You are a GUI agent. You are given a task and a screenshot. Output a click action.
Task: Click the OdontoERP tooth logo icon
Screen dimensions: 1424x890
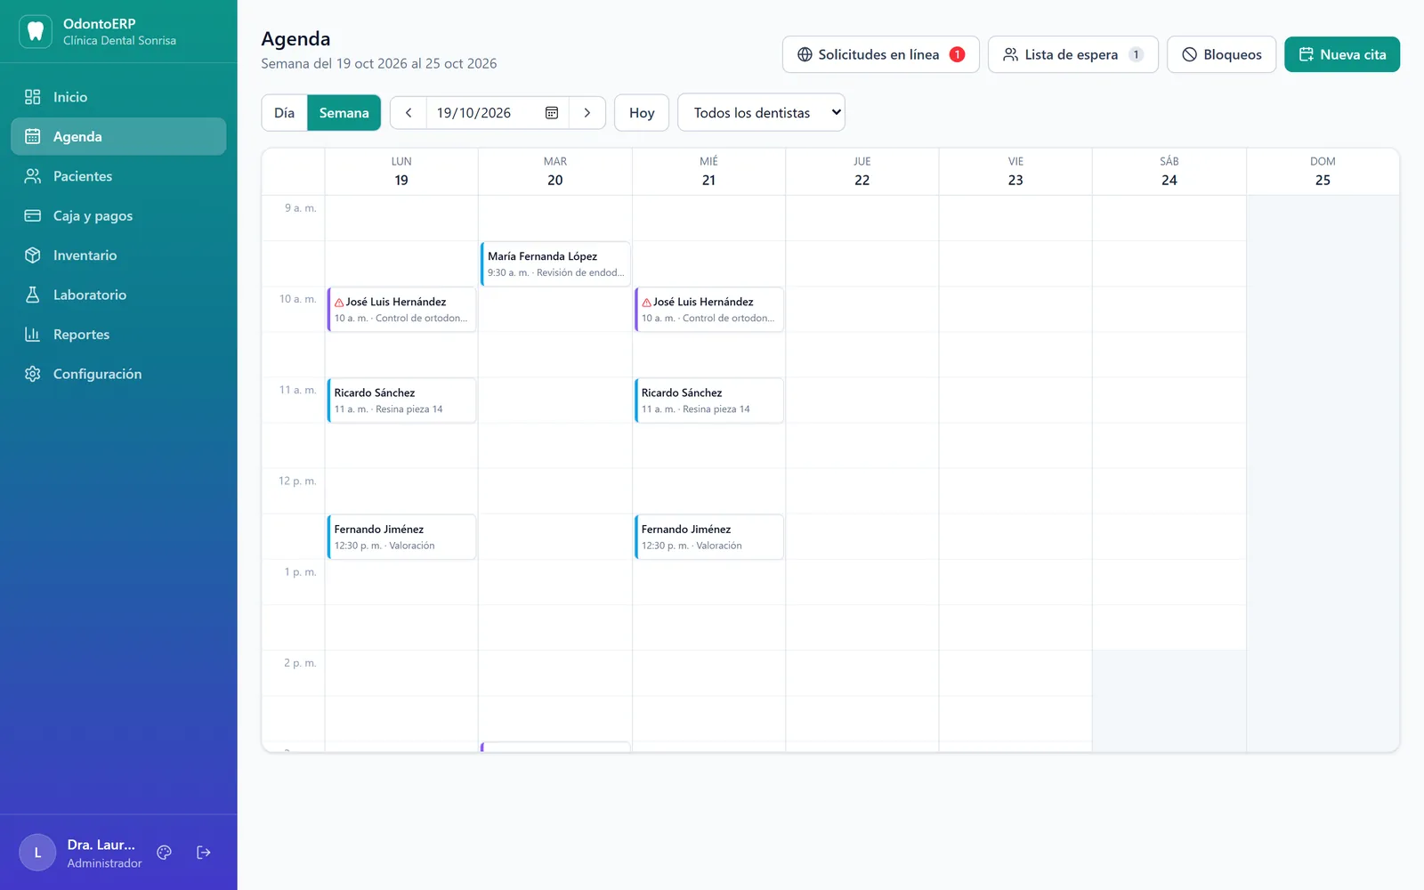pyautogui.click(x=36, y=31)
